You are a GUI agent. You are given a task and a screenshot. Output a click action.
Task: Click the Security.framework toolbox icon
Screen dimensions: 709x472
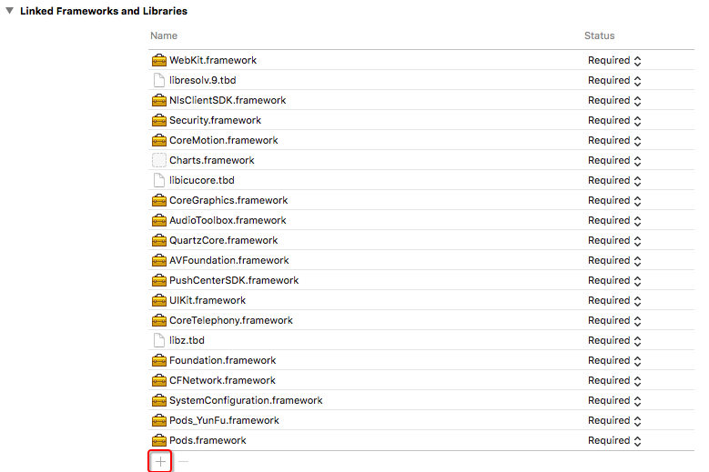click(x=159, y=120)
